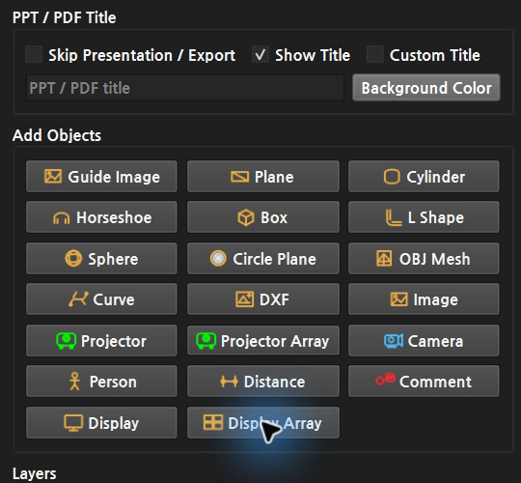
Task: Add a Camera object
Action: [x=424, y=341]
